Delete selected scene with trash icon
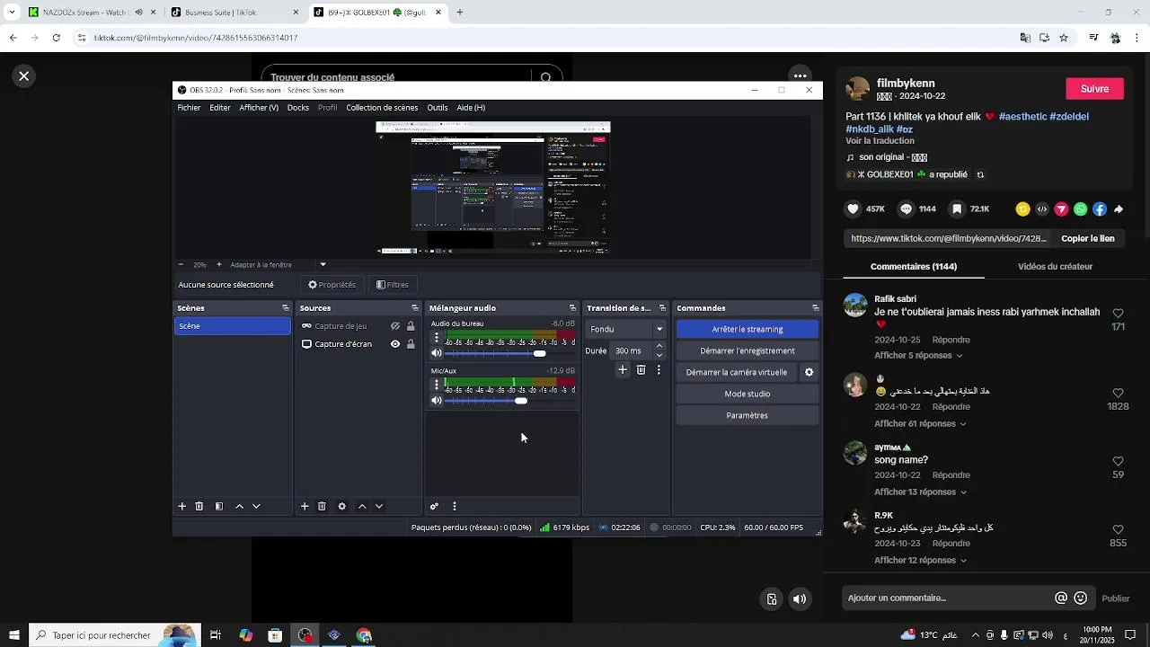This screenshot has height=647, width=1150. [199, 506]
